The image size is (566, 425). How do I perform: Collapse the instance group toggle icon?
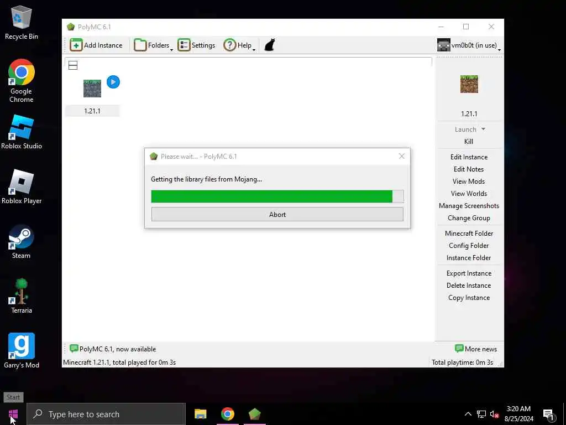pos(73,65)
